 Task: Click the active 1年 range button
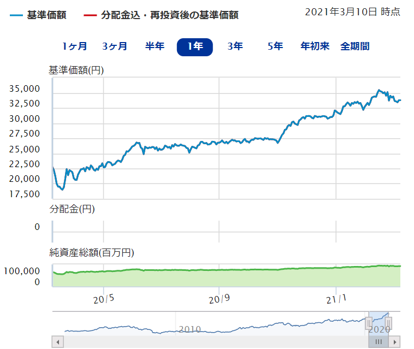point(195,47)
